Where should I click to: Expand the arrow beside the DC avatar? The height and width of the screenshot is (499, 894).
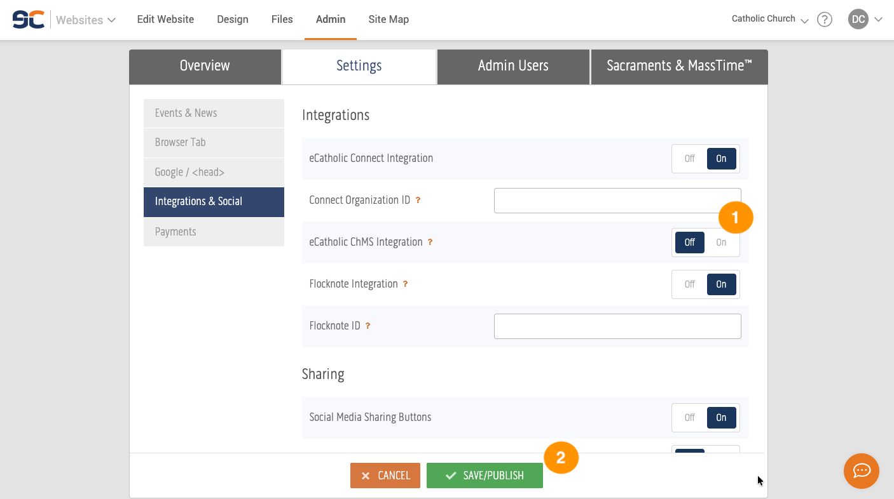click(878, 20)
